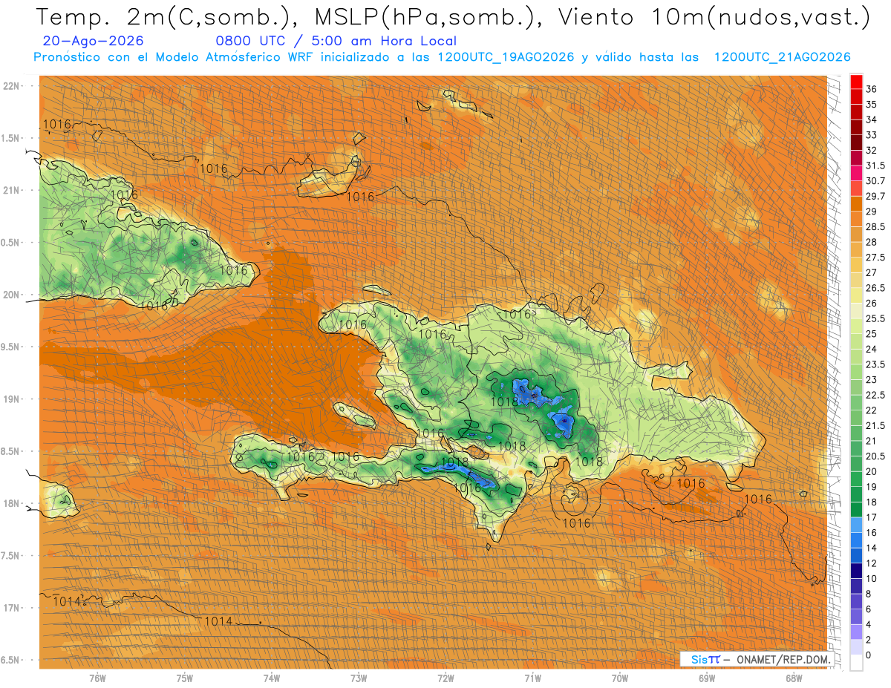Click the '70W' longitude label
The image size is (891, 688).
click(x=620, y=678)
